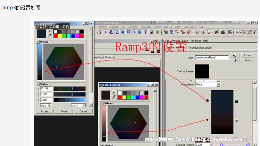This screenshot has height=146, width=260.
Task: Click the IPR render clapperboard icon
Action: pos(223,32)
